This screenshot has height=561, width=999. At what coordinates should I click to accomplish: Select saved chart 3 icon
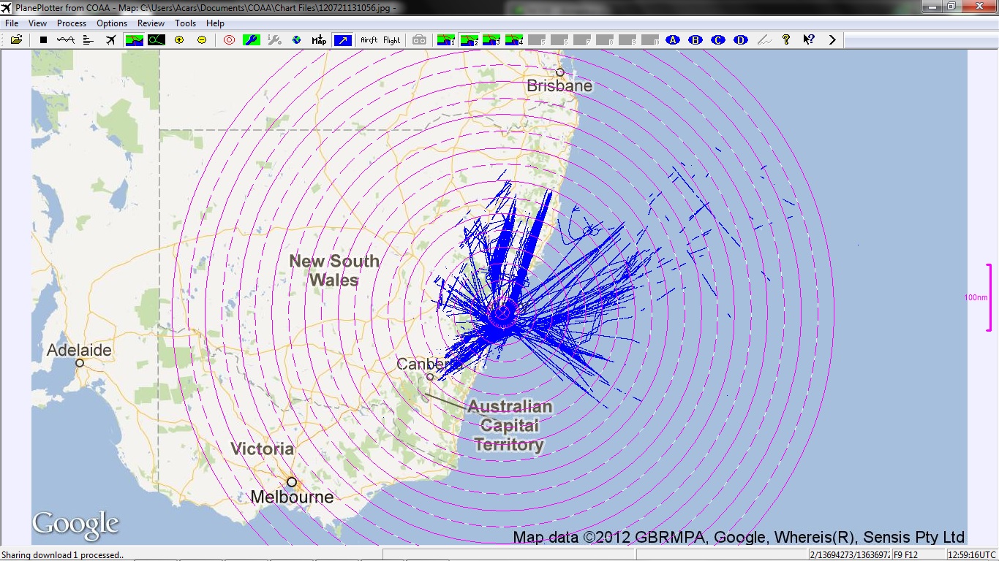point(491,40)
